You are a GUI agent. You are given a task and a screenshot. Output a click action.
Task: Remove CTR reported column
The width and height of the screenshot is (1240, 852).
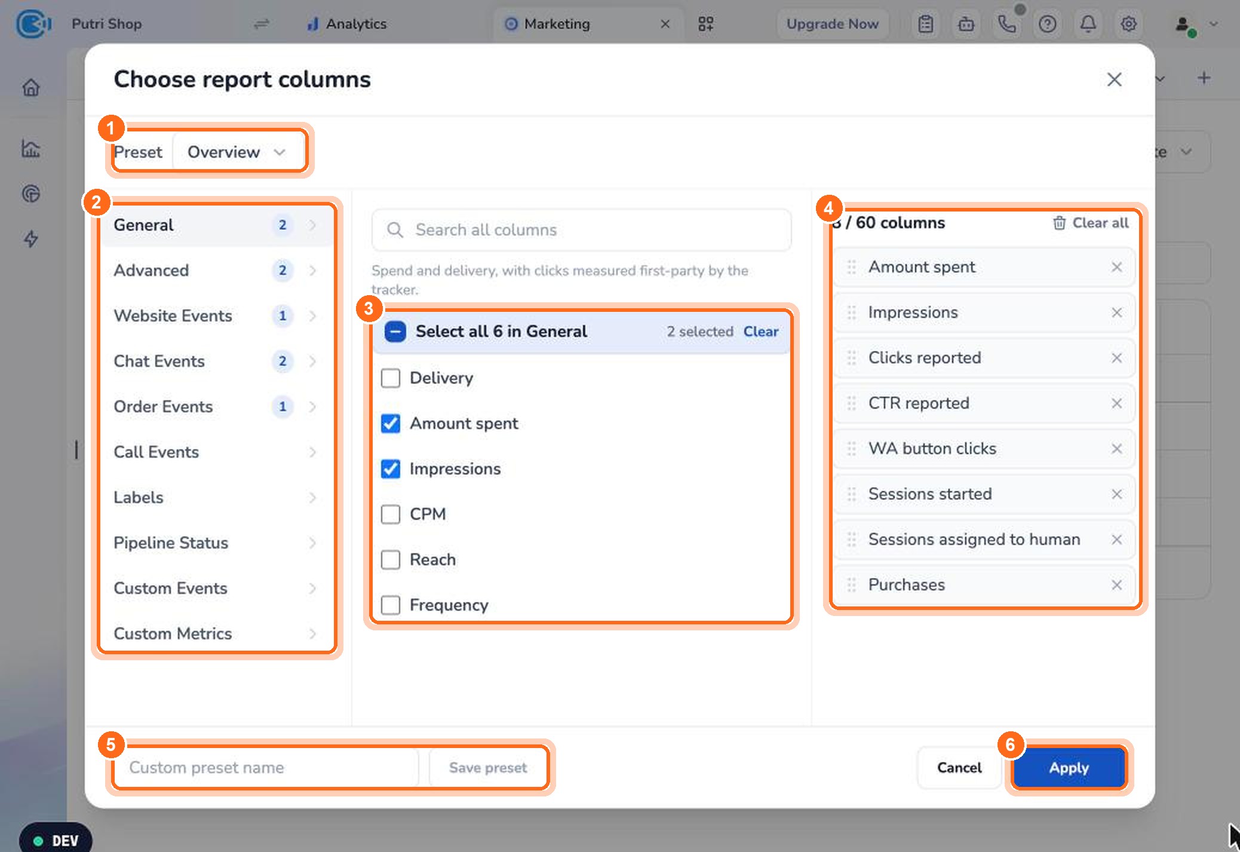pos(1116,403)
